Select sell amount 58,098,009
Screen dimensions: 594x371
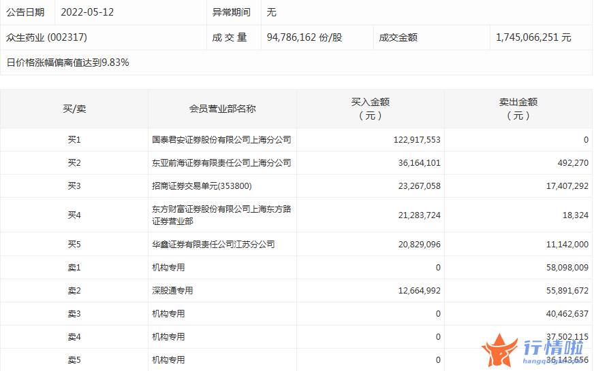(567, 268)
